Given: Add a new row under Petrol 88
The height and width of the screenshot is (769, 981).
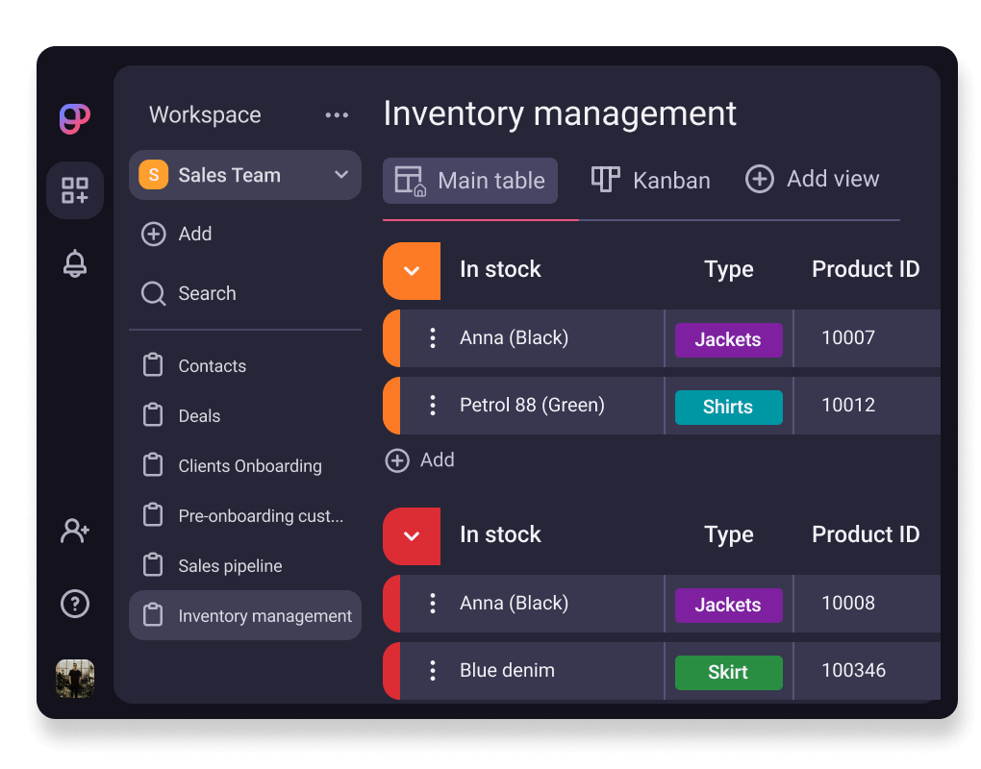Looking at the screenshot, I should (420, 460).
